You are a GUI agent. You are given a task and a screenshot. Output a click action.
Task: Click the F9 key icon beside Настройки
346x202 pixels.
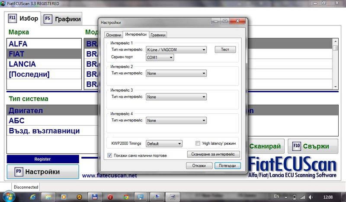pos(18,171)
